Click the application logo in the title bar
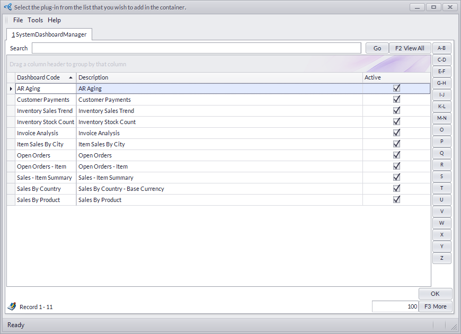Viewport: 461px width, 334px height. coord(7,7)
